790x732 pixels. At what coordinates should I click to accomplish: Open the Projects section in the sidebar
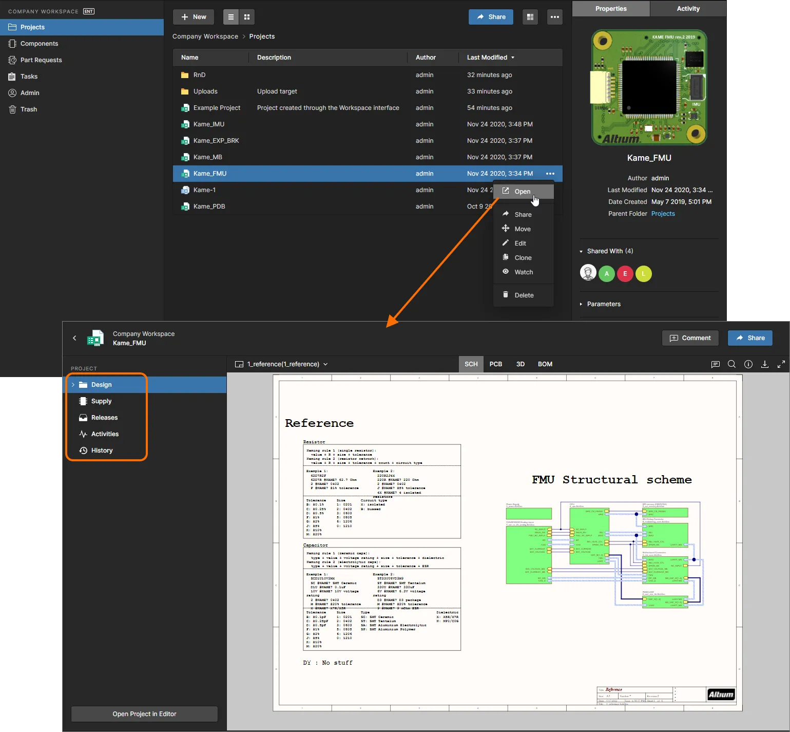point(82,27)
